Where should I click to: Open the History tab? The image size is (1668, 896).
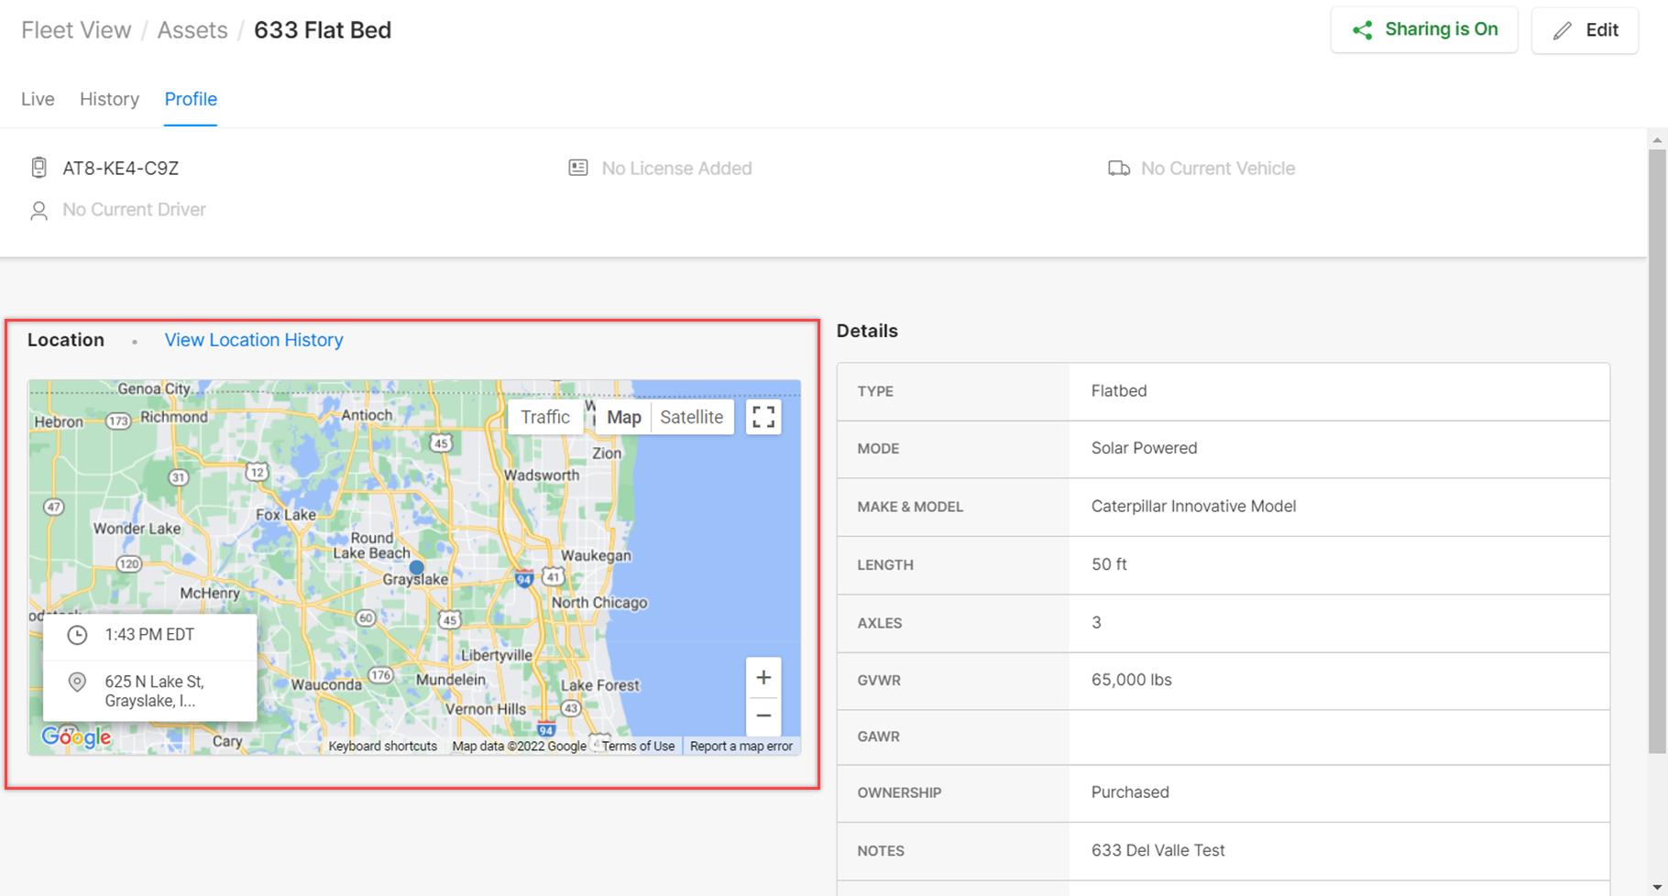coord(109,99)
